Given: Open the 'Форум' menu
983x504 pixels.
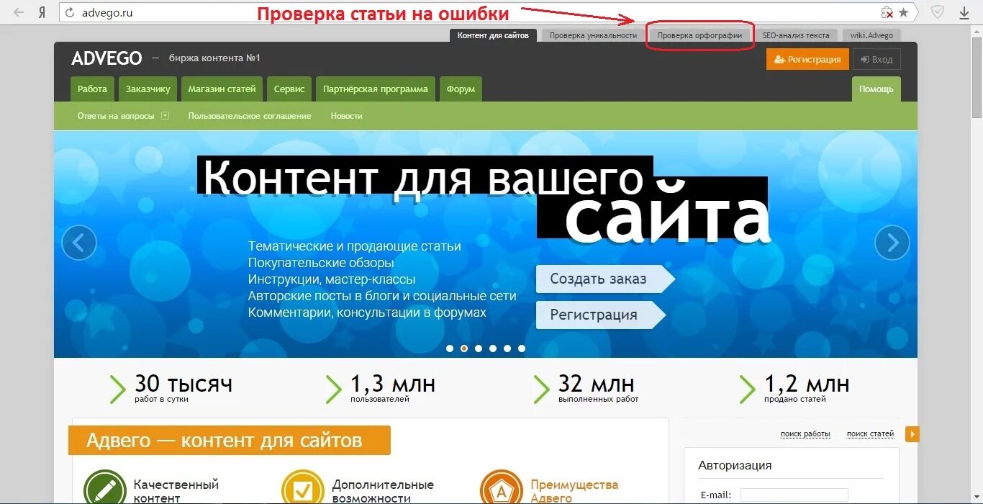Looking at the screenshot, I should coord(461,89).
